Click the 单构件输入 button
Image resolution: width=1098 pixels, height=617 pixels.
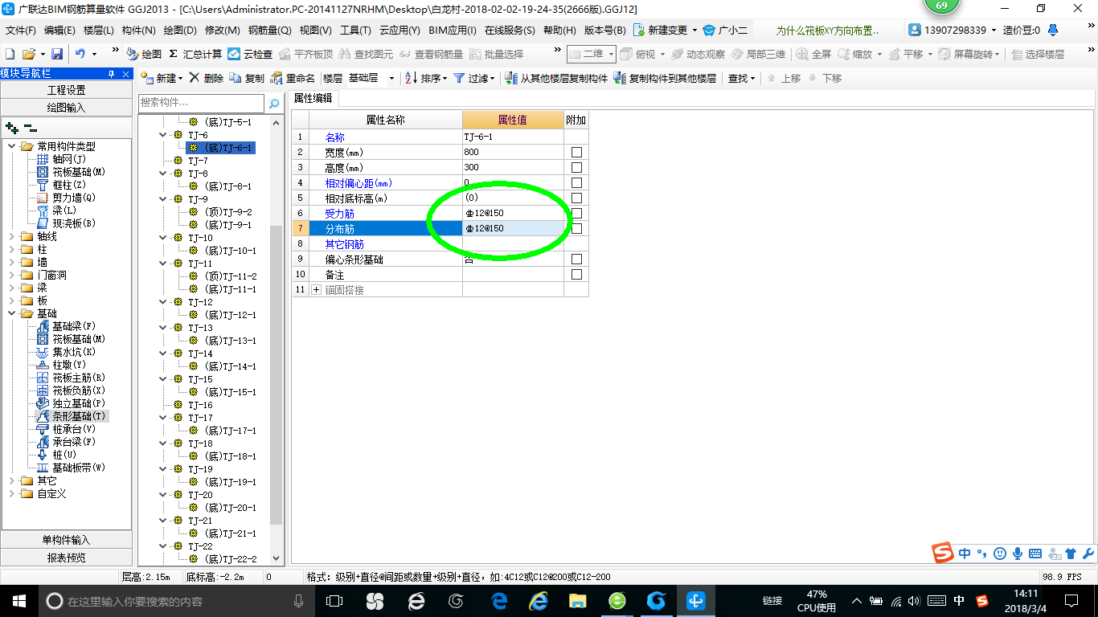(67, 540)
